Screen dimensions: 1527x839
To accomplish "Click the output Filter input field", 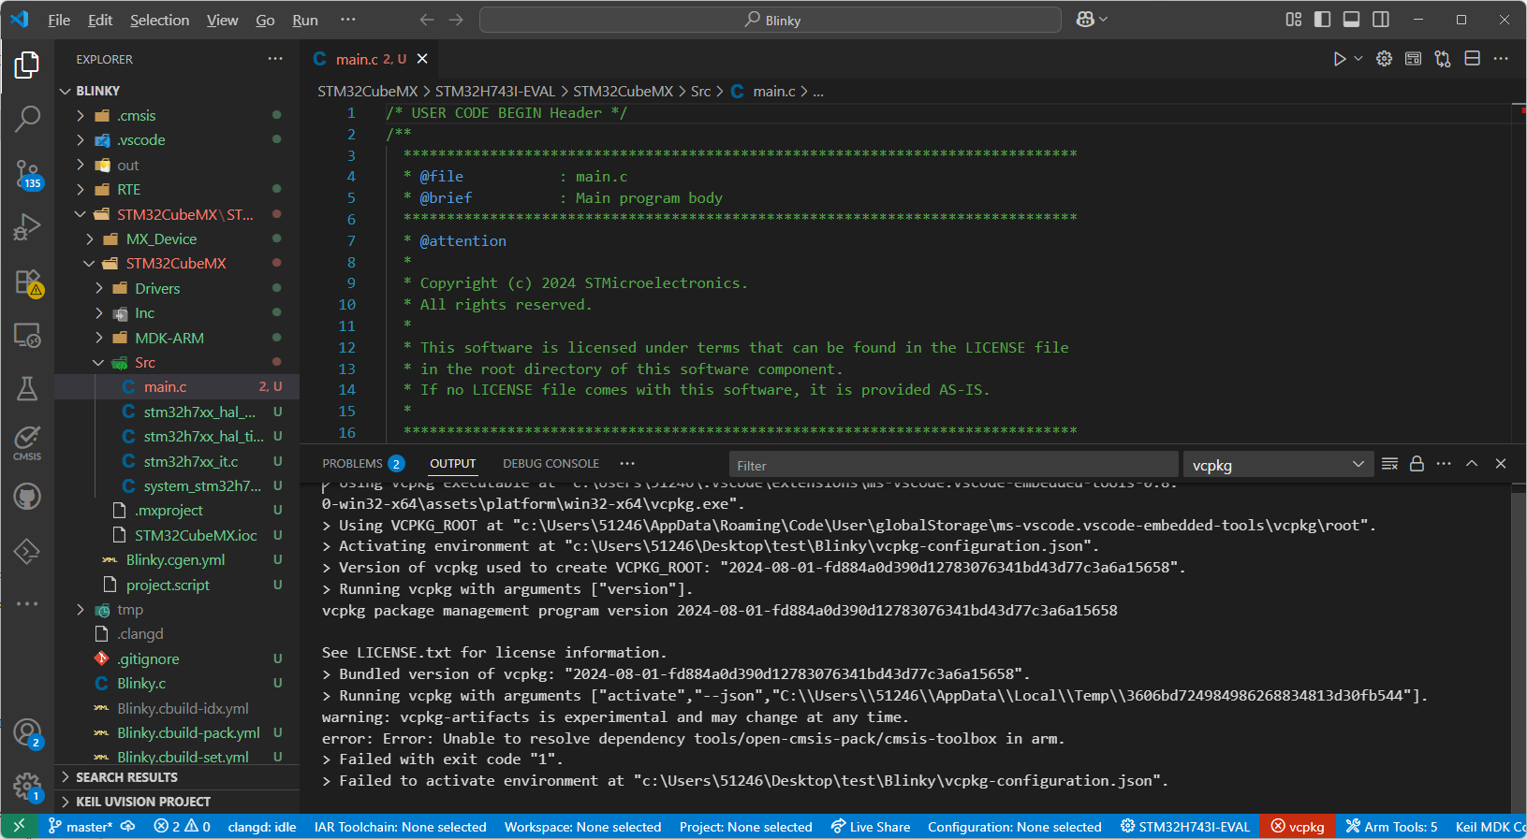I will click(x=953, y=465).
